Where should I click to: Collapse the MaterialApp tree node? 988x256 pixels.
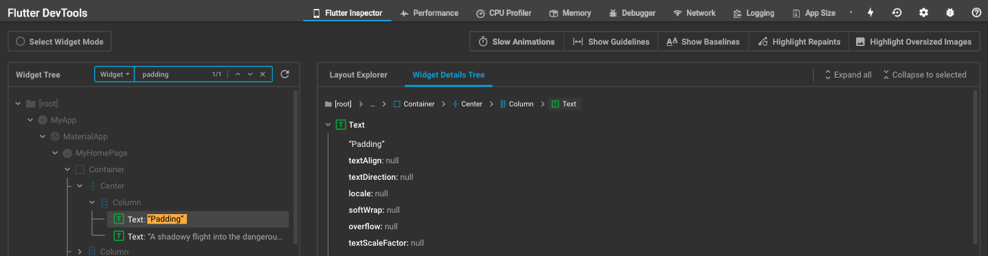[43, 137]
